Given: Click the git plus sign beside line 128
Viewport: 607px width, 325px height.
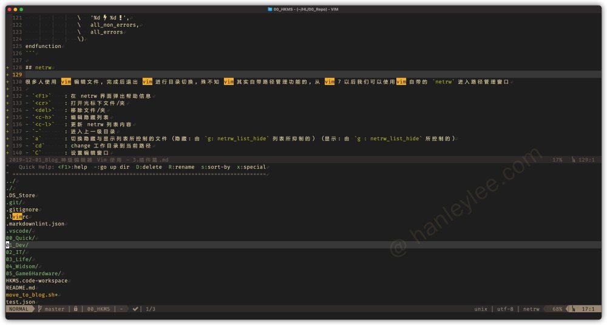Looking at the screenshot, I should pyautogui.click(x=7, y=67).
